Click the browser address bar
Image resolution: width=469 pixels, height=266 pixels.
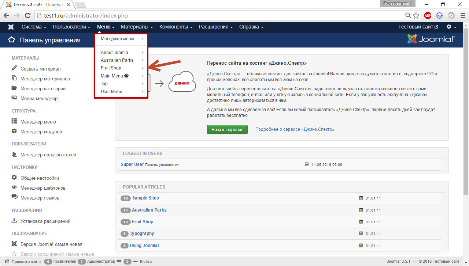[x=220, y=16]
